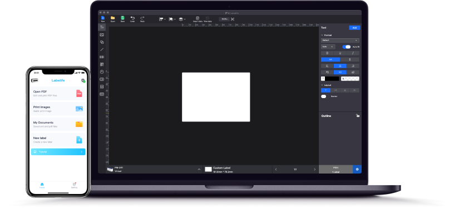Select the Barcode tool
Screen dimensions: 454x209
[x=102, y=57]
